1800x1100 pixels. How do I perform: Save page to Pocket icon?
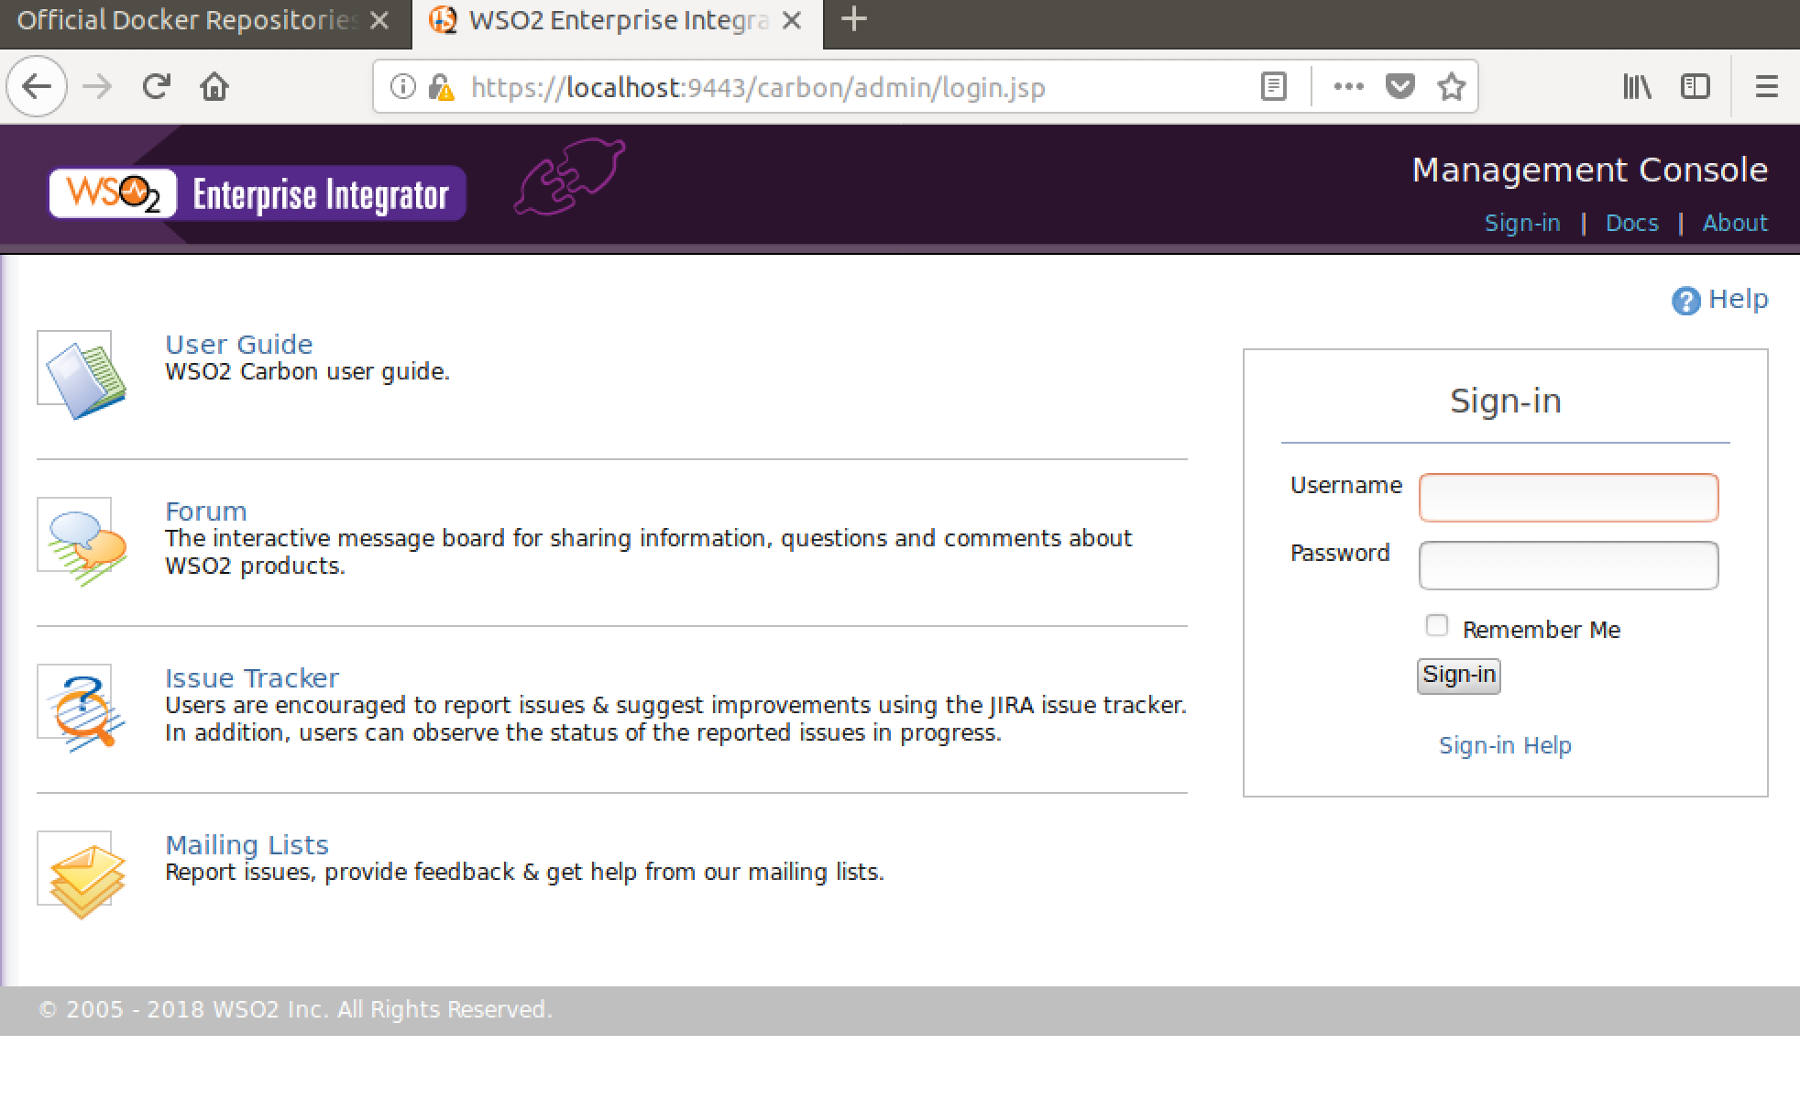(x=1399, y=87)
